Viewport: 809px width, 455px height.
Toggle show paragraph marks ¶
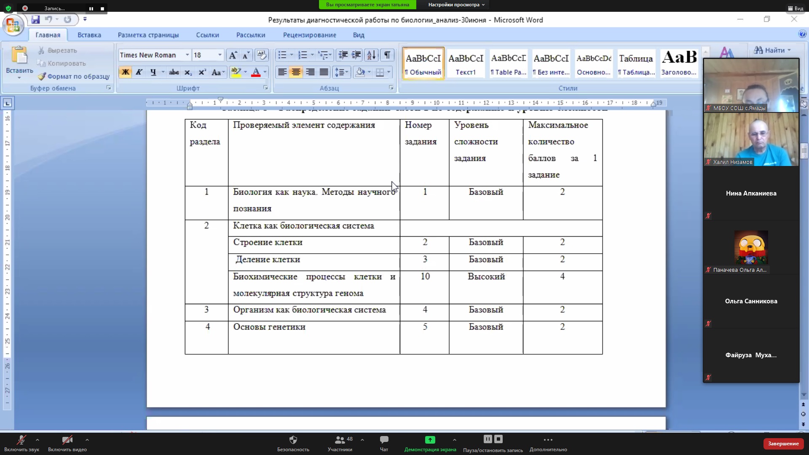click(387, 55)
